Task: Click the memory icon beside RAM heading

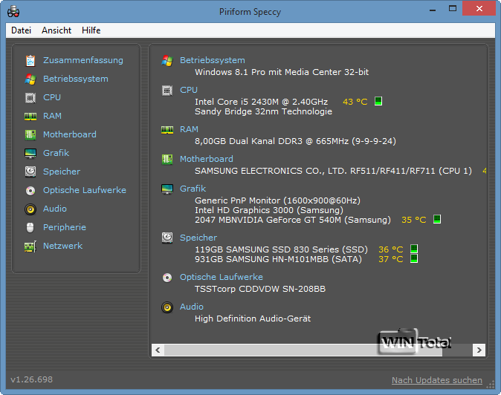Action: (x=167, y=130)
